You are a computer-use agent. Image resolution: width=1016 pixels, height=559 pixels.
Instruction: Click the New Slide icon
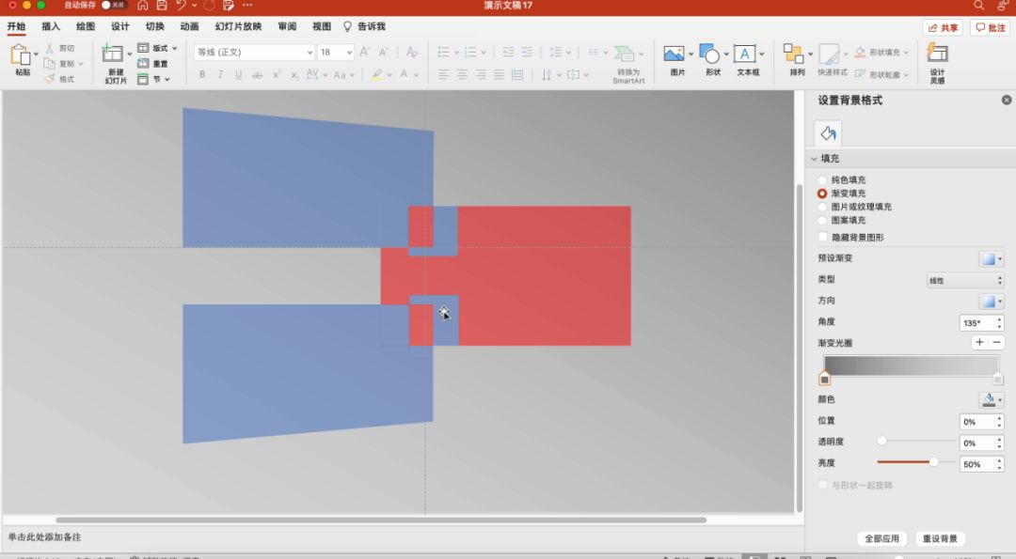[113, 54]
